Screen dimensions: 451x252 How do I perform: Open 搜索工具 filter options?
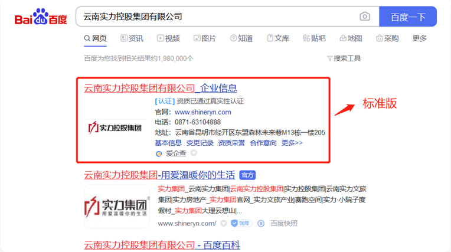coord(344,58)
